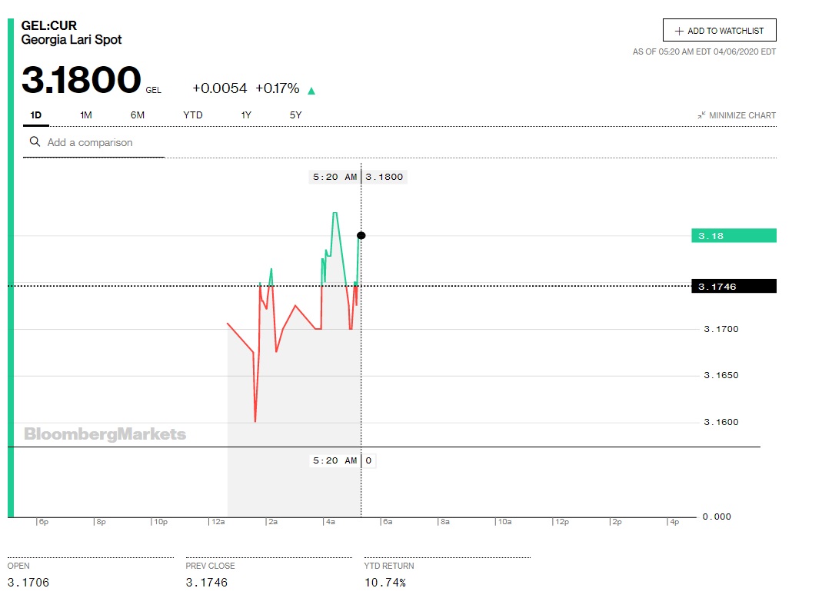832x598 pixels.
Task: Focus the Add a comparison field
Action: point(93,142)
